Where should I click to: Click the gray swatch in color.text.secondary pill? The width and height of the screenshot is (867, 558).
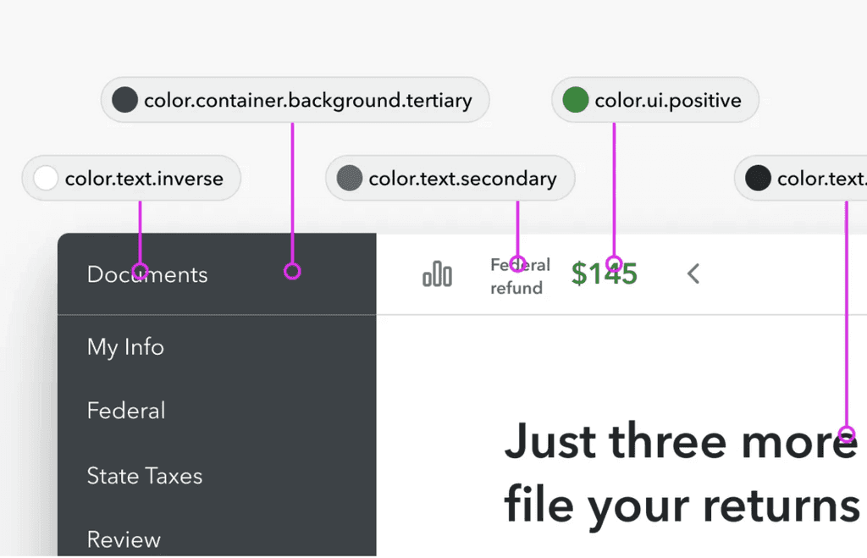(x=349, y=178)
